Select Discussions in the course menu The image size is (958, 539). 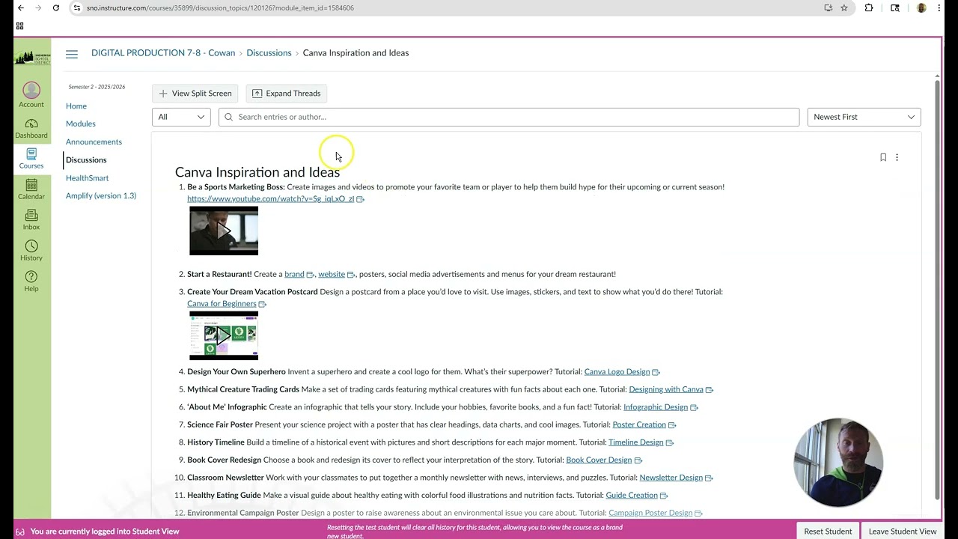[86, 159]
